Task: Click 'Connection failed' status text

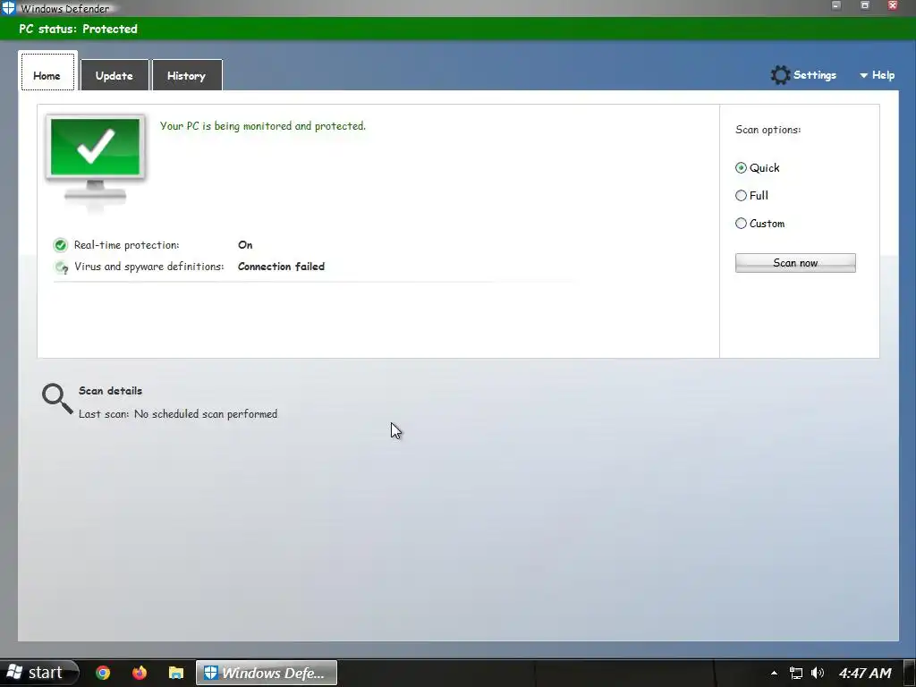Action: coord(281,267)
